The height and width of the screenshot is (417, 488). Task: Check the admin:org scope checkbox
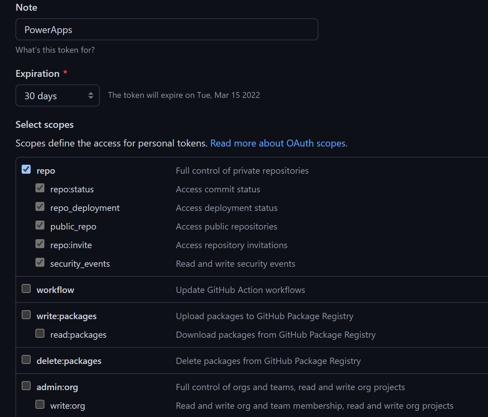pos(26,386)
